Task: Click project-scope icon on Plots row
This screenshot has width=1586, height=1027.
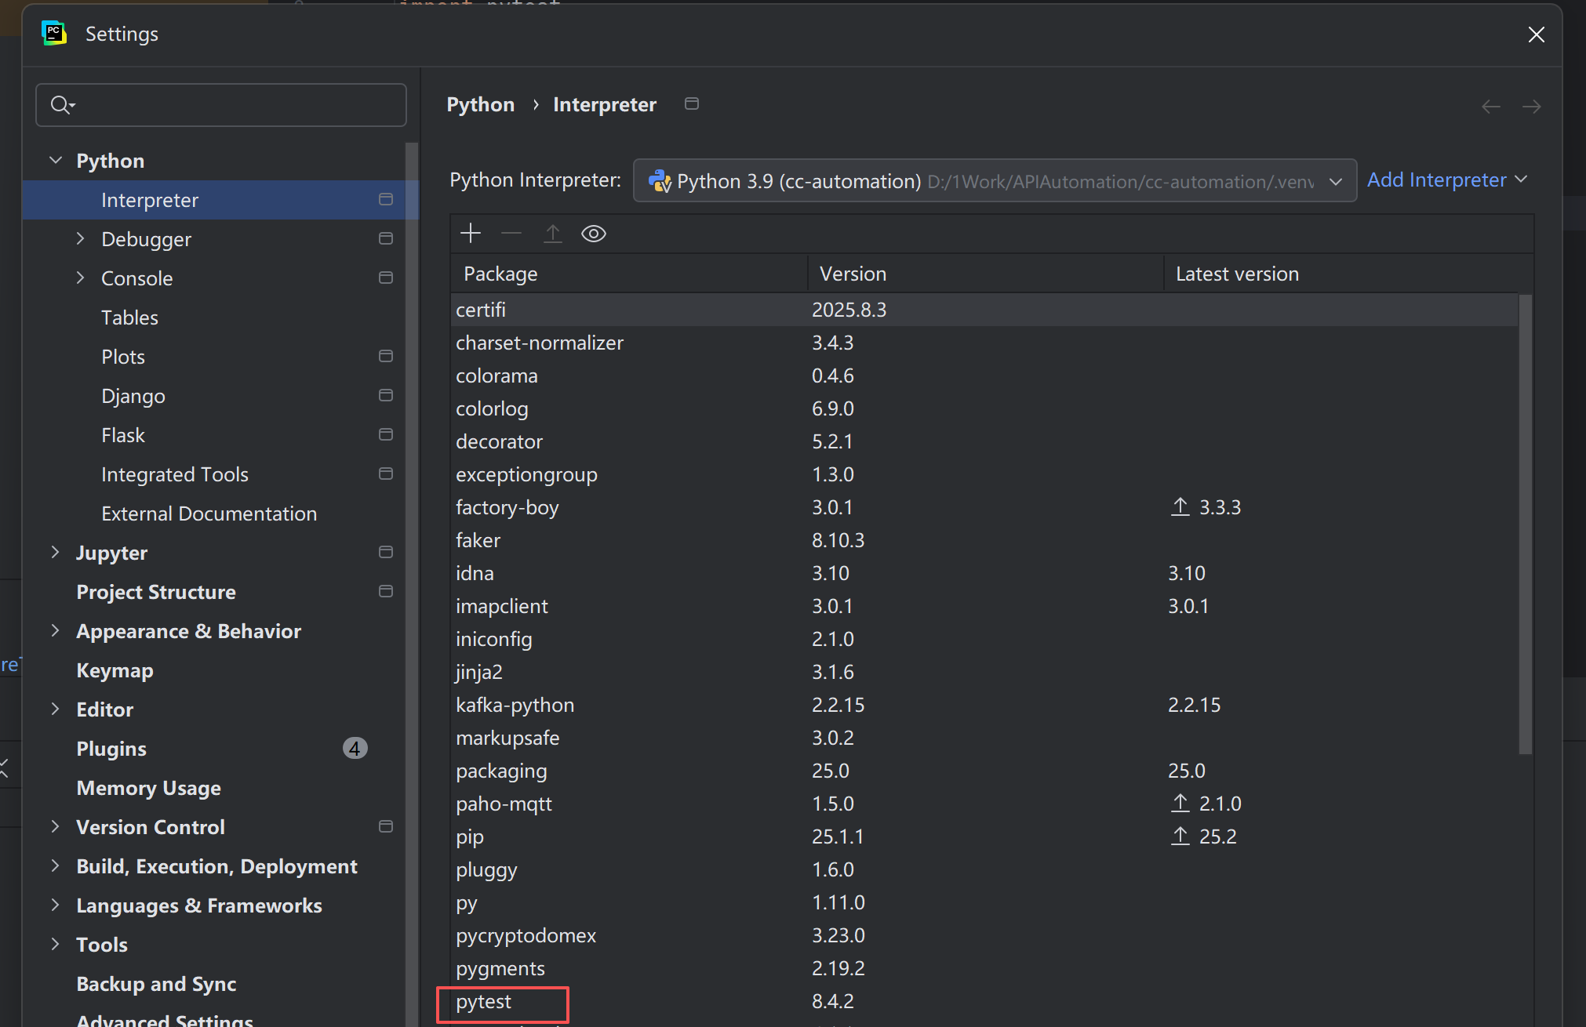Action: pos(385,356)
